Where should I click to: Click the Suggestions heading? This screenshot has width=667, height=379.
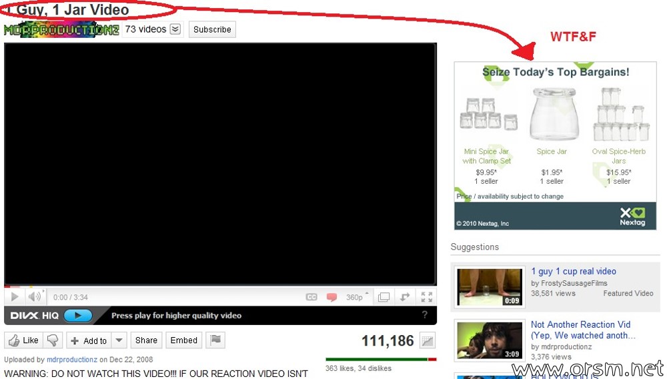[x=475, y=247]
